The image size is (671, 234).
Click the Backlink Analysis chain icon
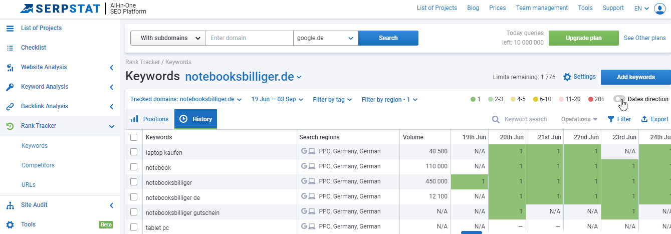(10, 106)
